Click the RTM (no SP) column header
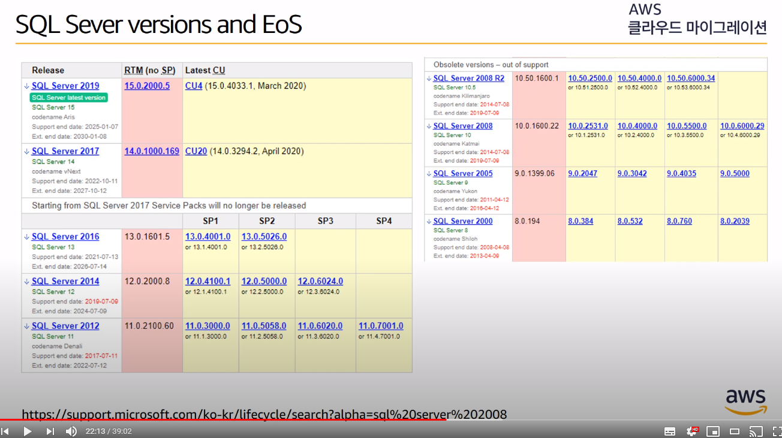 [x=150, y=70]
